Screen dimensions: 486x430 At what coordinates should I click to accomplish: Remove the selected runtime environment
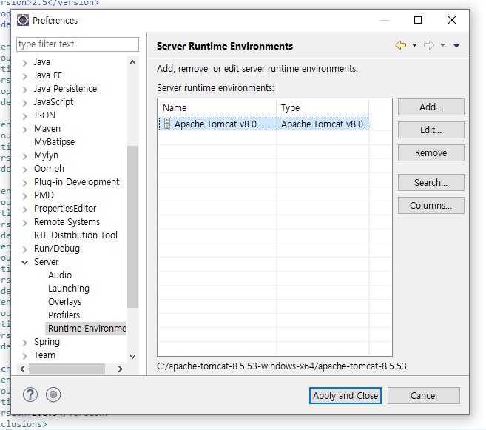[x=431, y=153]
